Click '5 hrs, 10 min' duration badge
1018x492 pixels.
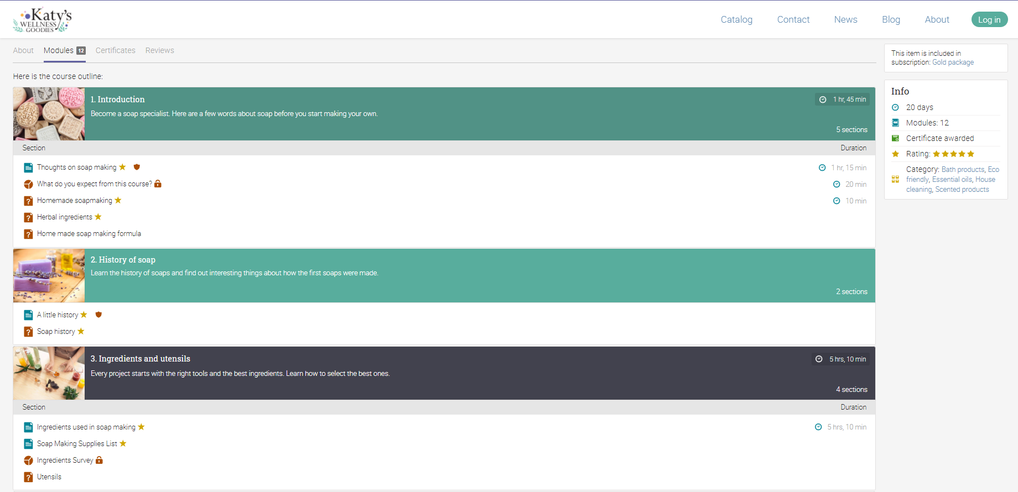[842, 359]
